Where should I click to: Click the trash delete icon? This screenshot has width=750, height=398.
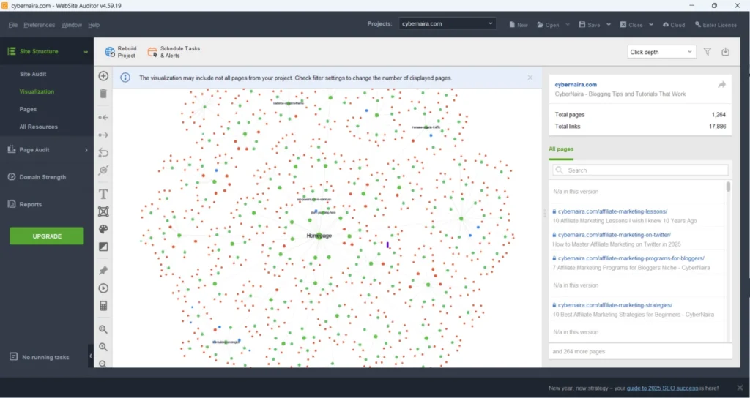[103, 94]
